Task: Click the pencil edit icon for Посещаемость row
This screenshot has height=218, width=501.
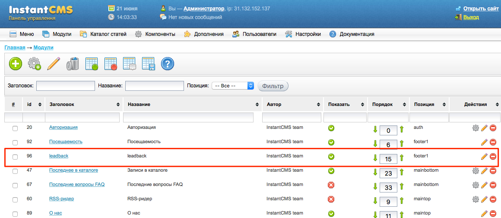Action: (484, 142)
